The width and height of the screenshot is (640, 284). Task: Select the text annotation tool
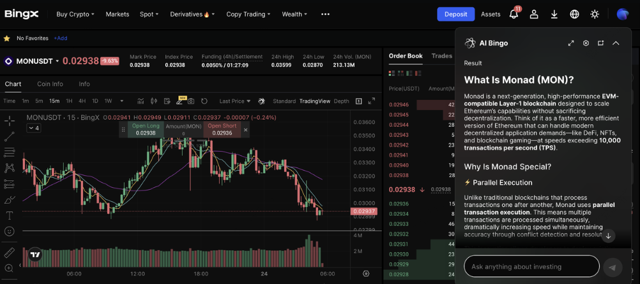click(x=10, y=216)
